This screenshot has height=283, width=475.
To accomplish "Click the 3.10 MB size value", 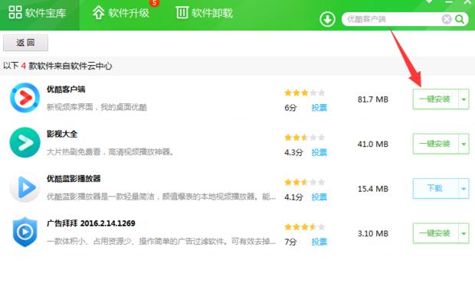I will (373, 234).
